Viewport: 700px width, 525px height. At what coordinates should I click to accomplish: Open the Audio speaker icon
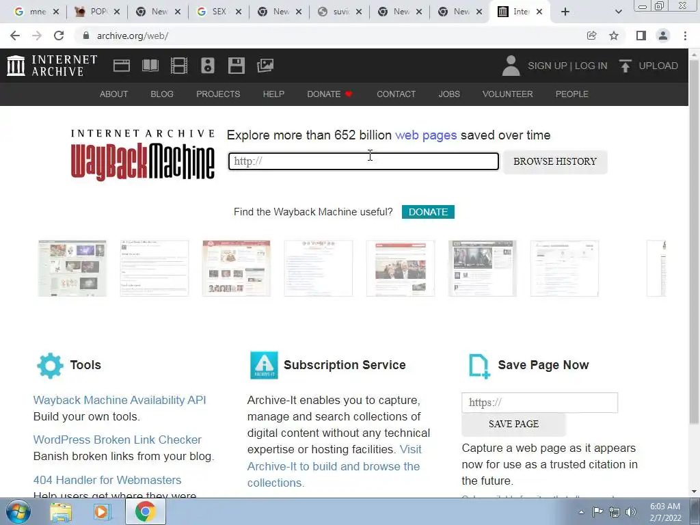tap(208, 66)
